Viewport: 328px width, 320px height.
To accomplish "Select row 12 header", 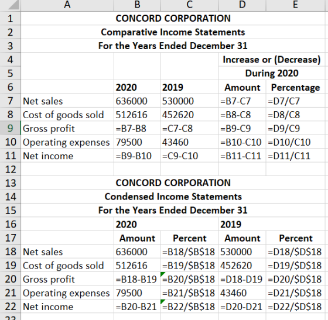I will (x=11, y=169).
